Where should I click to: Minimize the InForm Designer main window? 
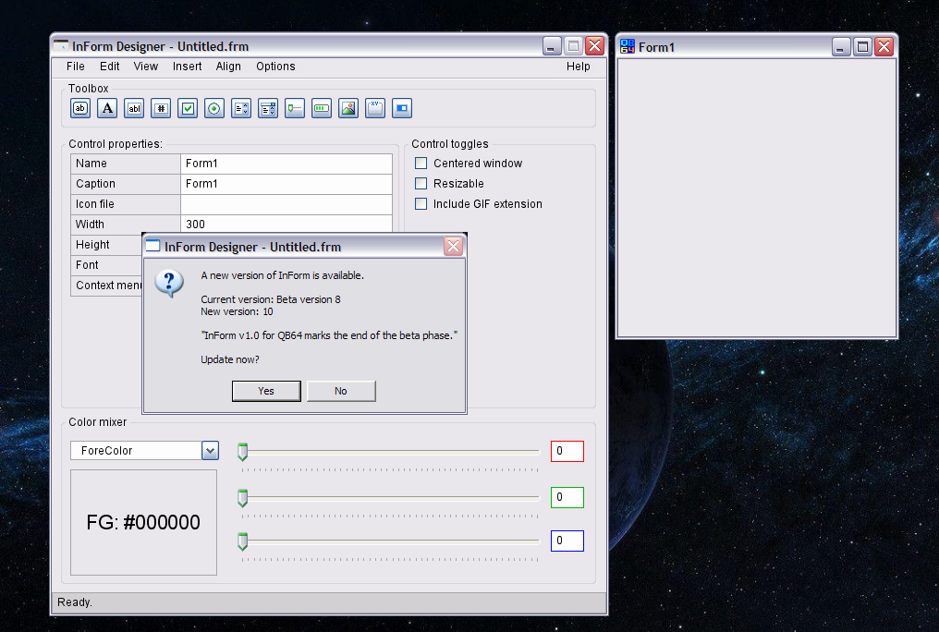pos(552,46)
